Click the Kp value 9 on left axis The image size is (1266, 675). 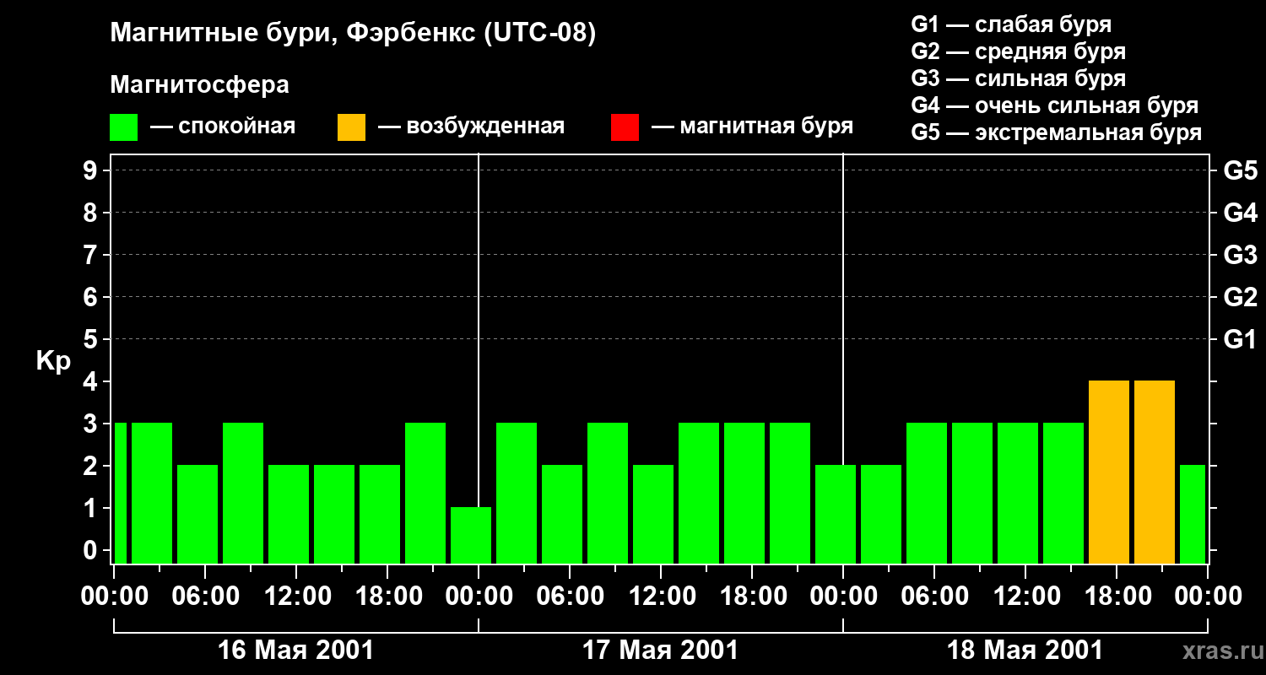[92, 171]
